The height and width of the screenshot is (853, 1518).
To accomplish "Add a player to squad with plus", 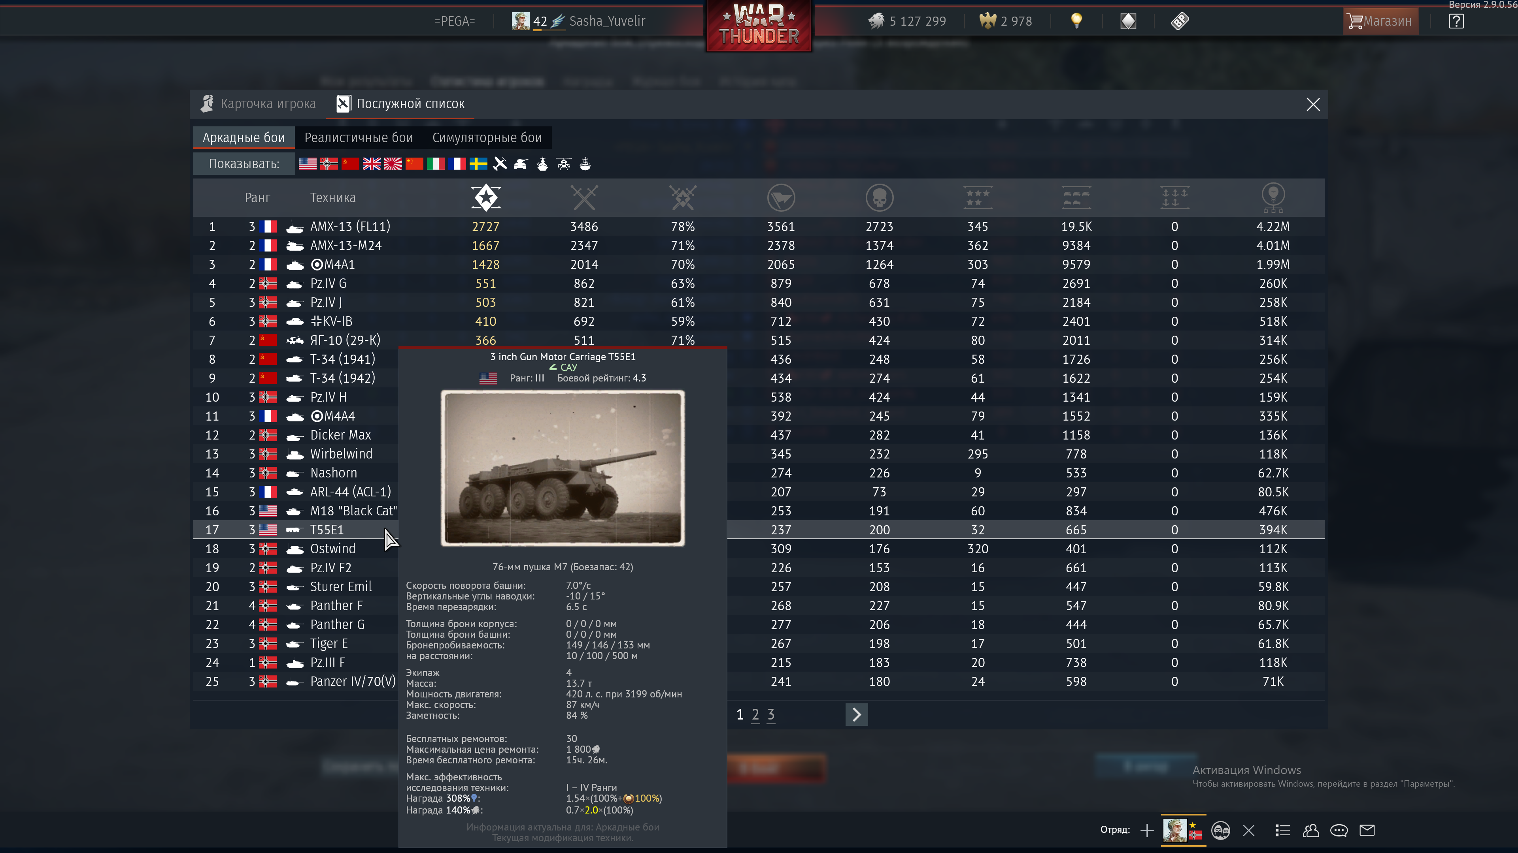I will [x=1147, y=830].
